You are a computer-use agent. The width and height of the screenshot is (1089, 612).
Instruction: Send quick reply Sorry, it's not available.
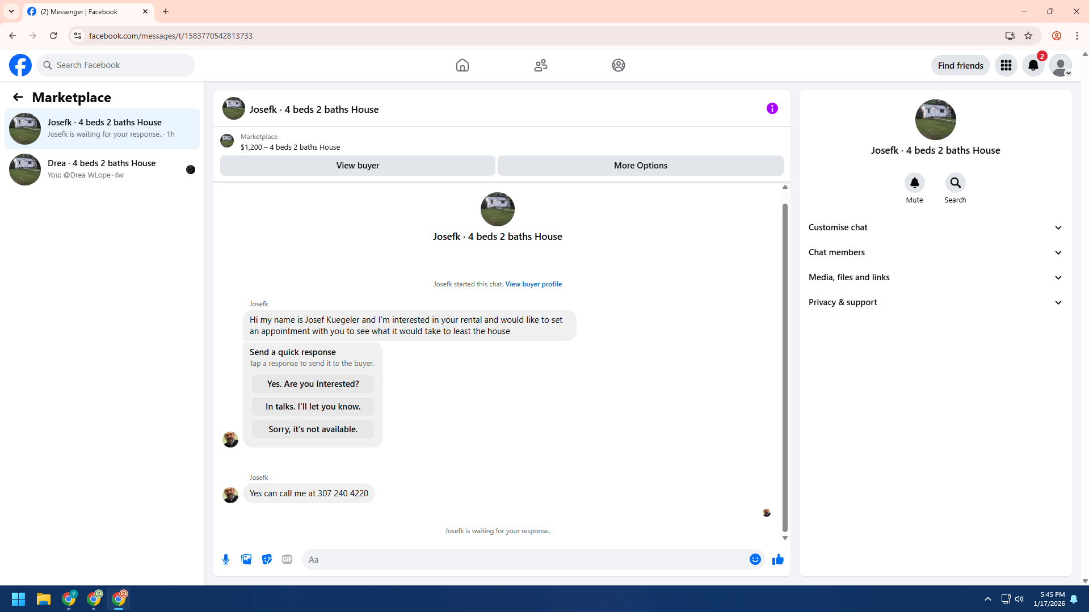pos(313,429)
